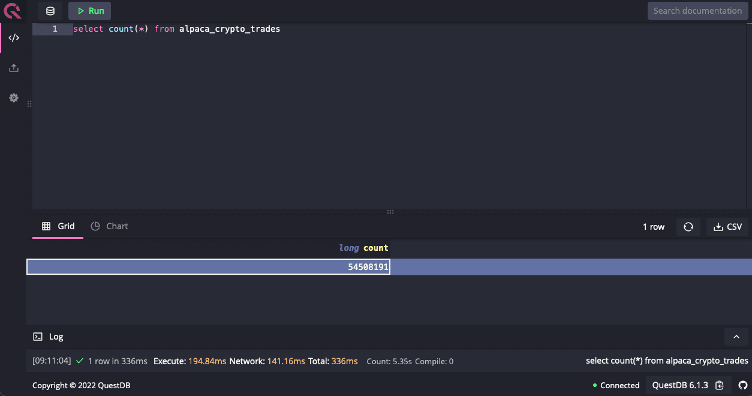The height and width of the screenshot is (396, 752).
Task: Select the 54508191 result cell
Action: point(209,267)
